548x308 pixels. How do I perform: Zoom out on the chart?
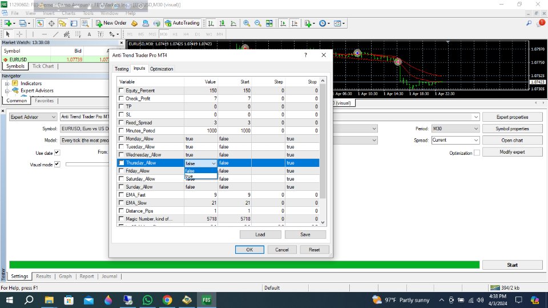pos(258,23)
